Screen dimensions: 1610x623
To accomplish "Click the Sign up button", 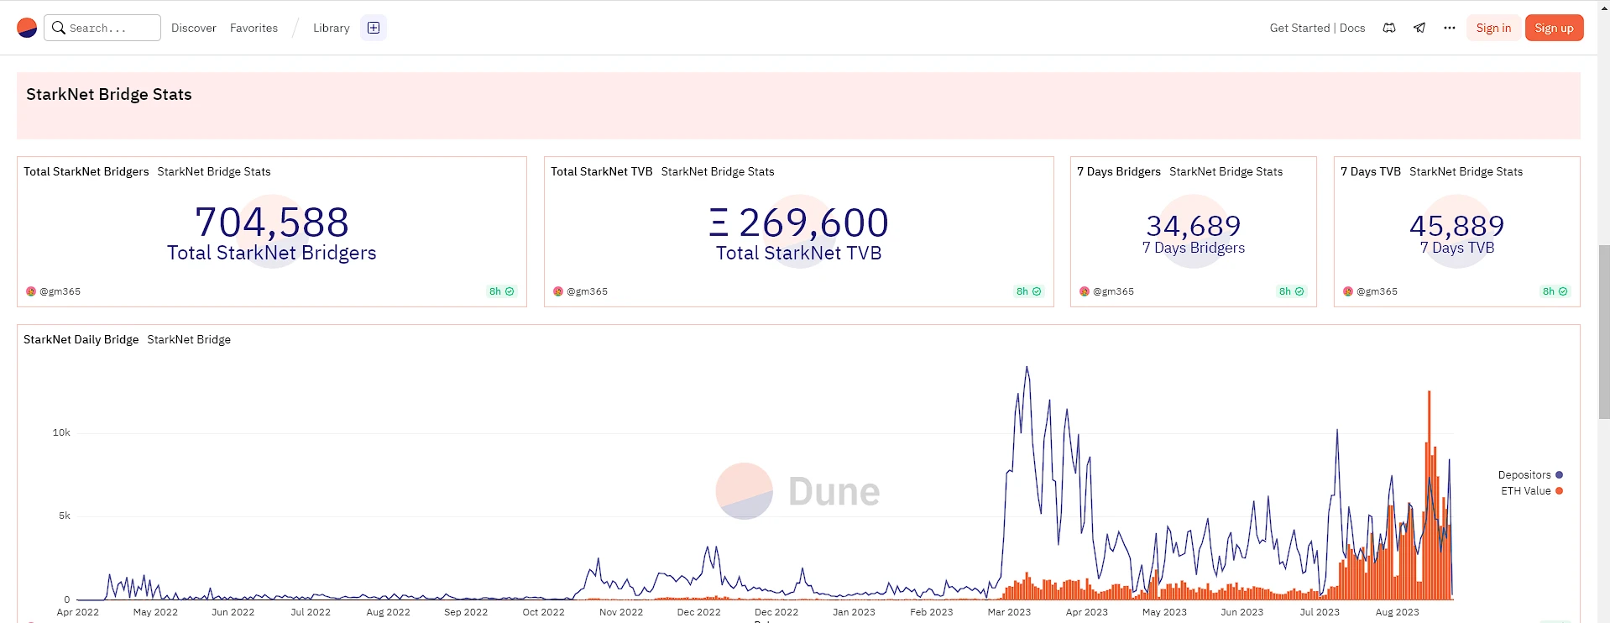I will point(1554,28).
